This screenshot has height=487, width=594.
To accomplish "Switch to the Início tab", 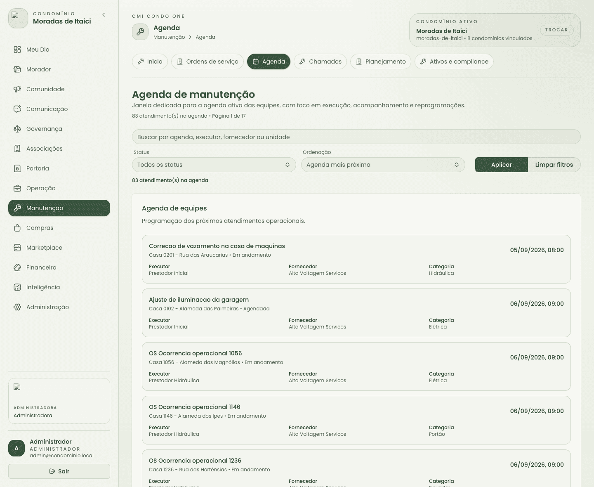I will point(150,61).
